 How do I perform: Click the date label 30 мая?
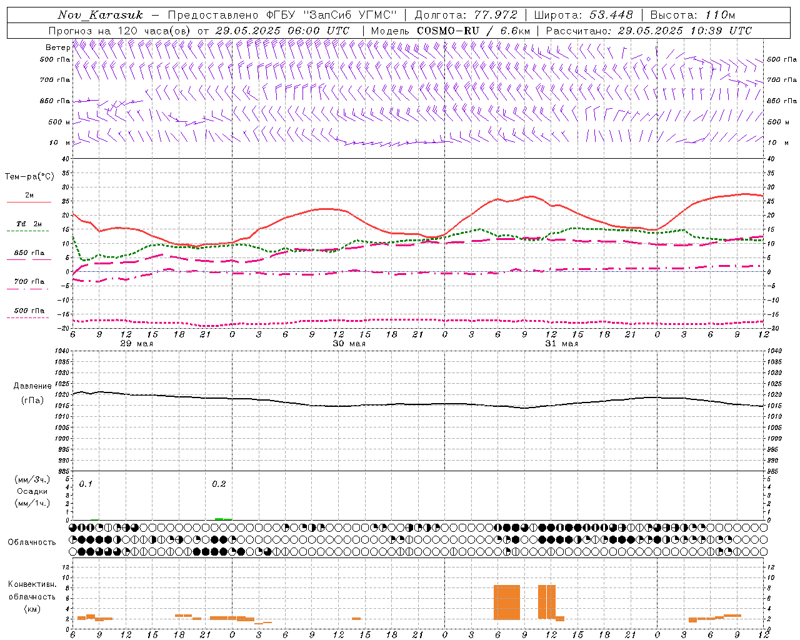[349, 344]
